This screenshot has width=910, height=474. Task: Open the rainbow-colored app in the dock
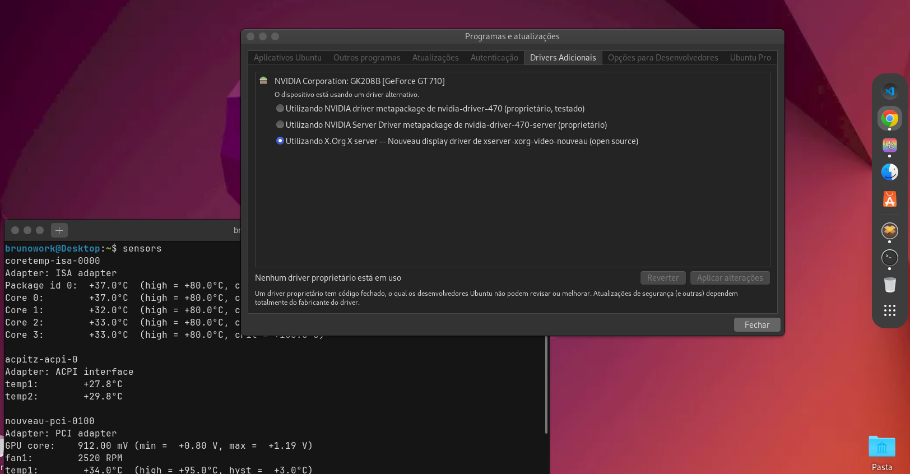(x=890, y=145)
